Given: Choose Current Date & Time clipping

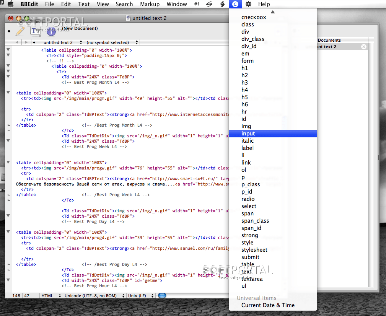Looking at the screenshot, I should click(268, 305).
